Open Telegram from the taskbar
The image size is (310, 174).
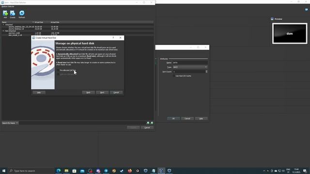click(106, 171)
